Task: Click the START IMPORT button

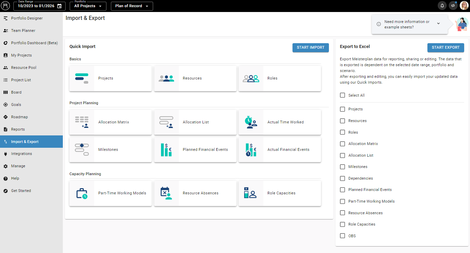Action: [310, 48]
